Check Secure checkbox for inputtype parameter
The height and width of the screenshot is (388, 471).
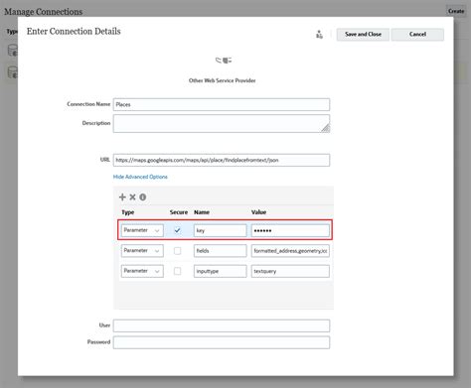[x=178, y=271]
